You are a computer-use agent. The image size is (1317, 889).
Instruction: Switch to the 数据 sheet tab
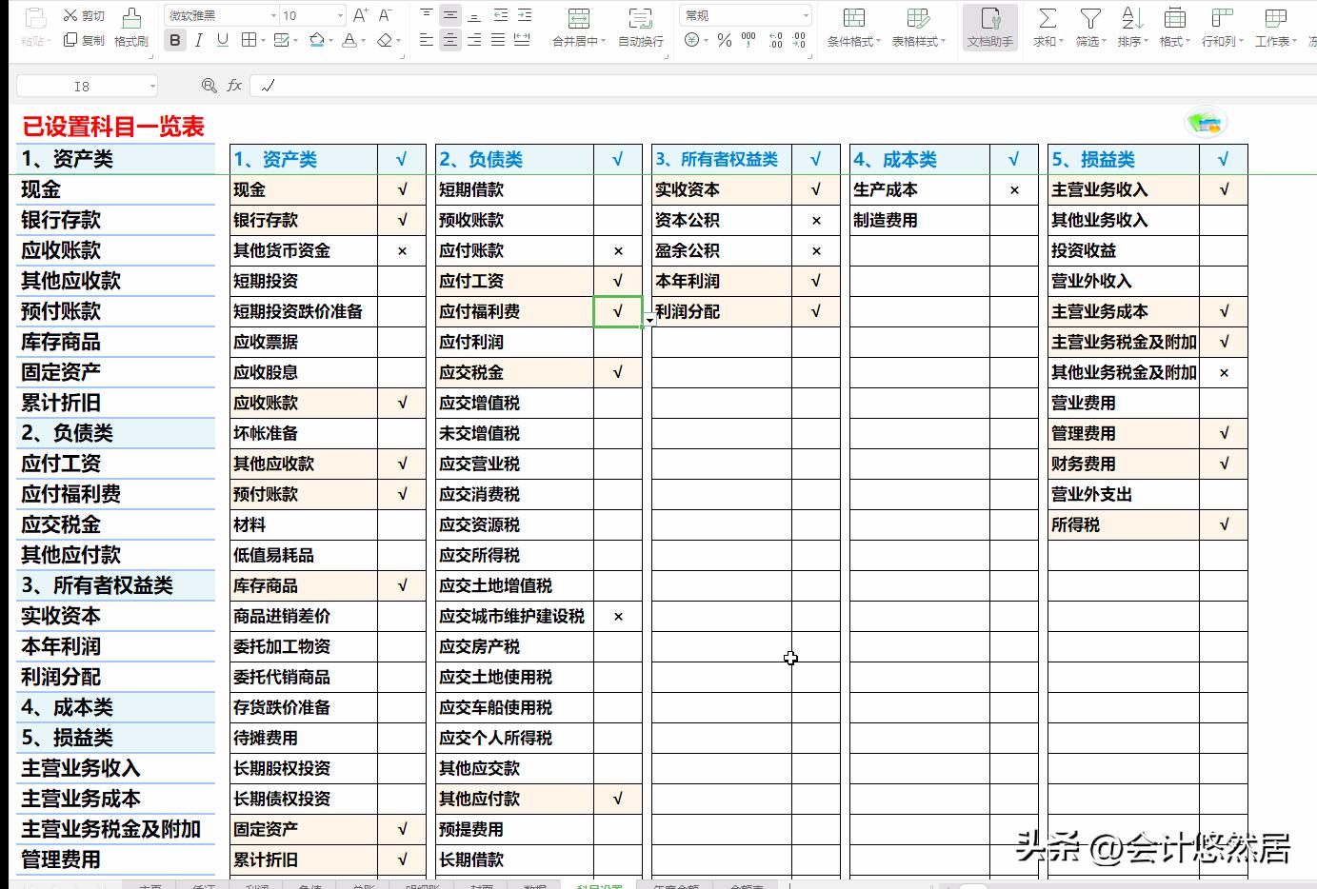[535, 885]
